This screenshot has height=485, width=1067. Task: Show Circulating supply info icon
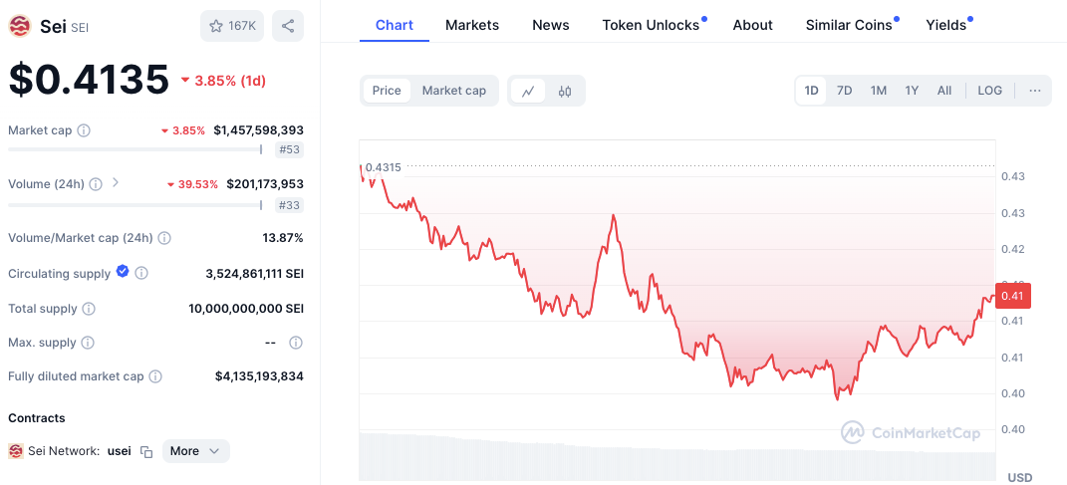point(140,273)
